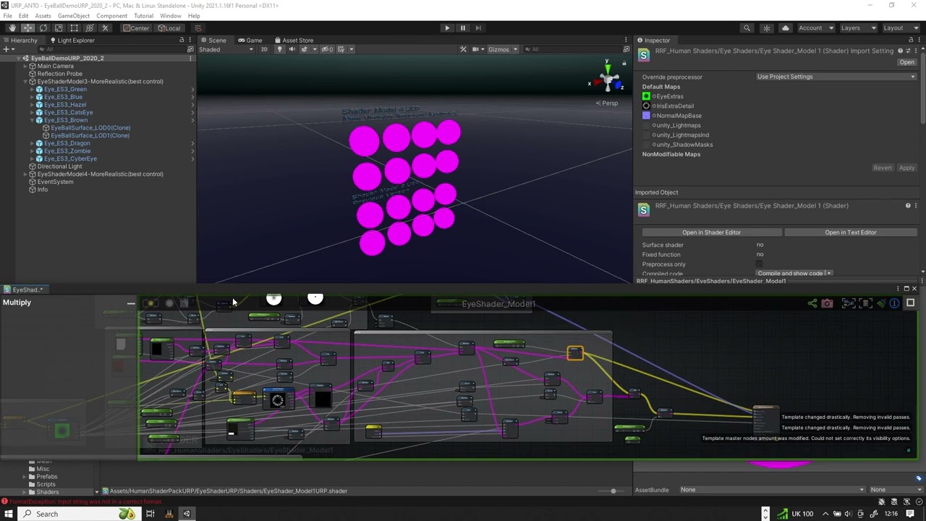Select the combined Transform tool

coord(90,28)
